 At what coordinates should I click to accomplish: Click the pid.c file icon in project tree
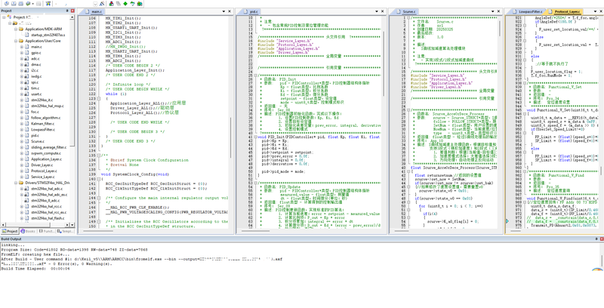[x=26, y=134]
